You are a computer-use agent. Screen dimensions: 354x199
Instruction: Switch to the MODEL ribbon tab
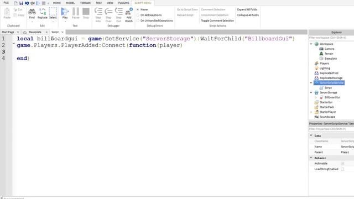70,3
